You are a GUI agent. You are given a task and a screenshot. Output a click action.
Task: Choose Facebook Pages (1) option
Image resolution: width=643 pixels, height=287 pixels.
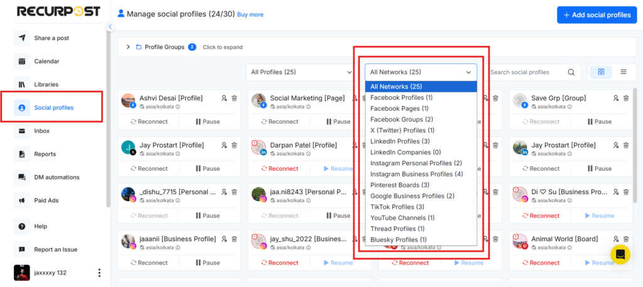click(421, 109)
